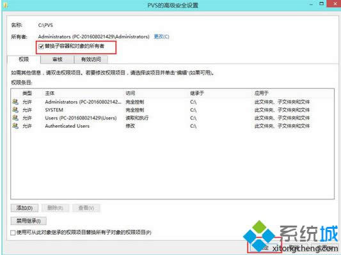Select the Authenticated Users 修改 entry
Screen dimensions: 341x255
pyautogui.click(x=172, y=126)
